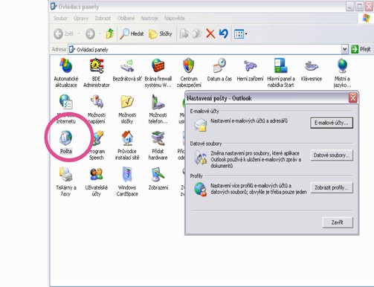Click 'Nastavení e-mailových účtů a adresářů' text
Image resolution: width=374 pixels, height=287 pixels.
coord(249,121)
